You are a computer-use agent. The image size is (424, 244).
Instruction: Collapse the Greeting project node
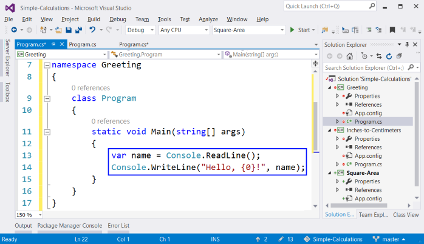point(329,87)
